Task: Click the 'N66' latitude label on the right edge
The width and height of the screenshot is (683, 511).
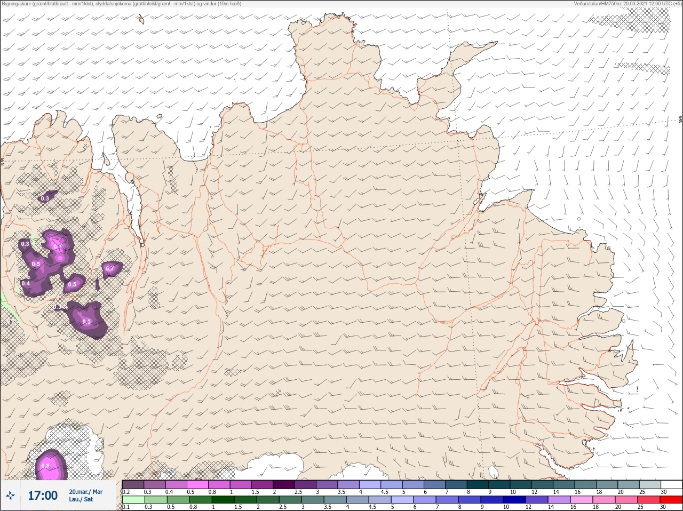Action: click(x=680, y=120)
